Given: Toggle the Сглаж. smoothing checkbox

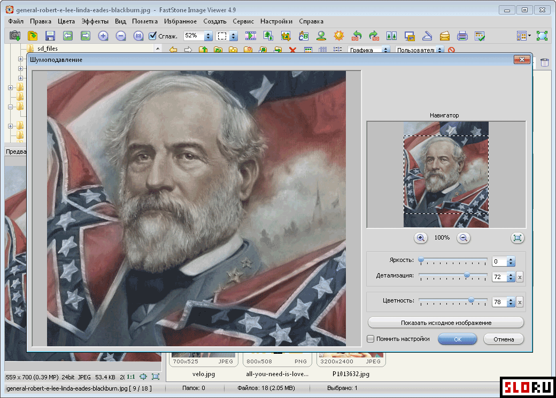Looking at the screenshot, I should [152, 36].
